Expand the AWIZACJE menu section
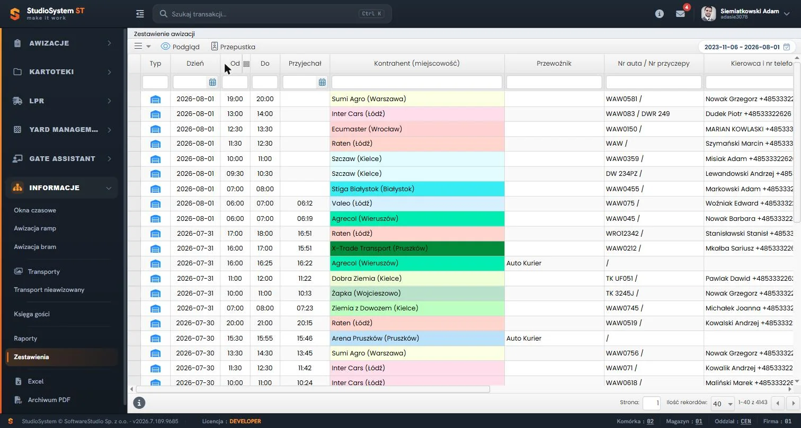The image size is (801, 428). point(61,43)
